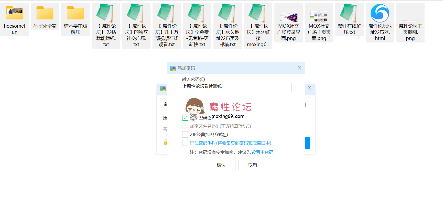Select the 永久地址发布页及邮箱.txt file icon
Image resolution: width=443 pixels, height=221 pixels.
click(x=226, y=13)
